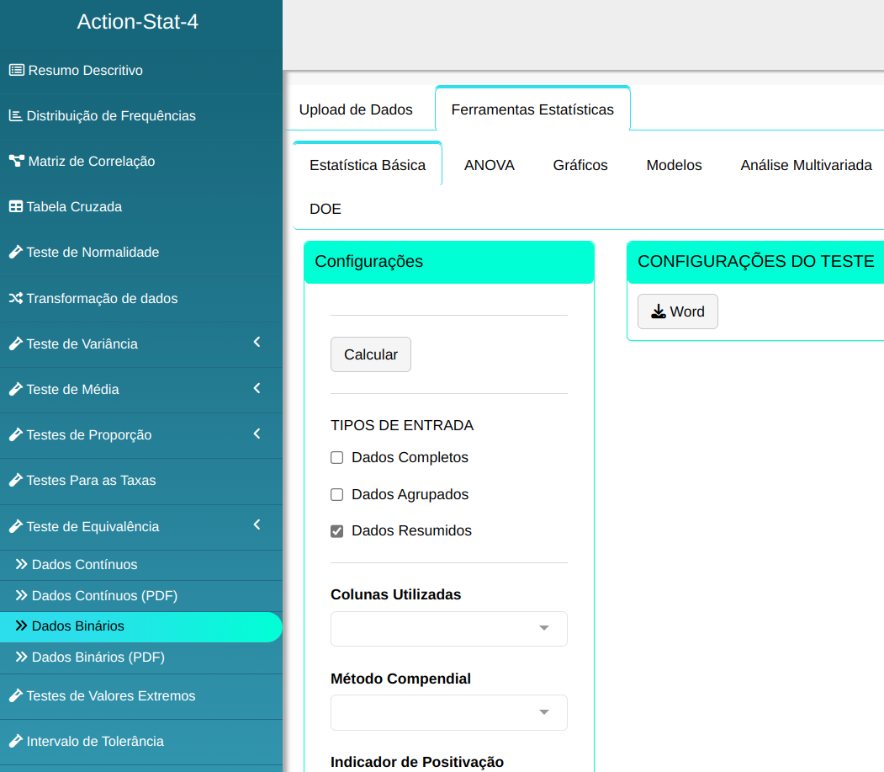
Task: Click the Teste de Normalidade pencil icon
Action: pos(15,253)
